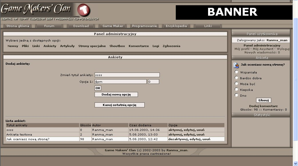Go to the Encyklopedia menu section

pyautogui.click(x=176, y=26)
